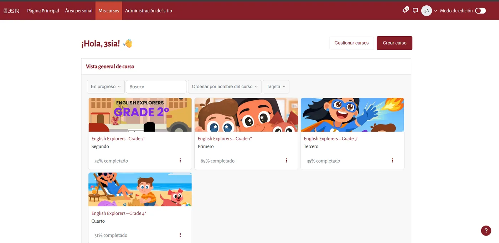The height and width of the screenshot is (243, 499).
Task: Click the 31% completado progress text
Action: pyautogui.click(x=111, y=236)
